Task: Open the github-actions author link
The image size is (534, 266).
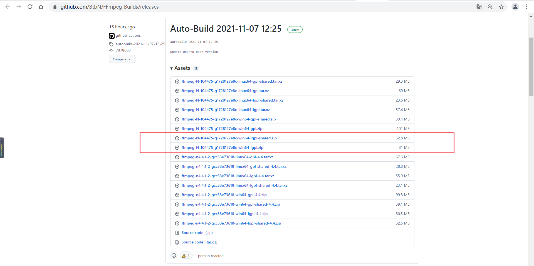Action: click(x=128, y=35)
